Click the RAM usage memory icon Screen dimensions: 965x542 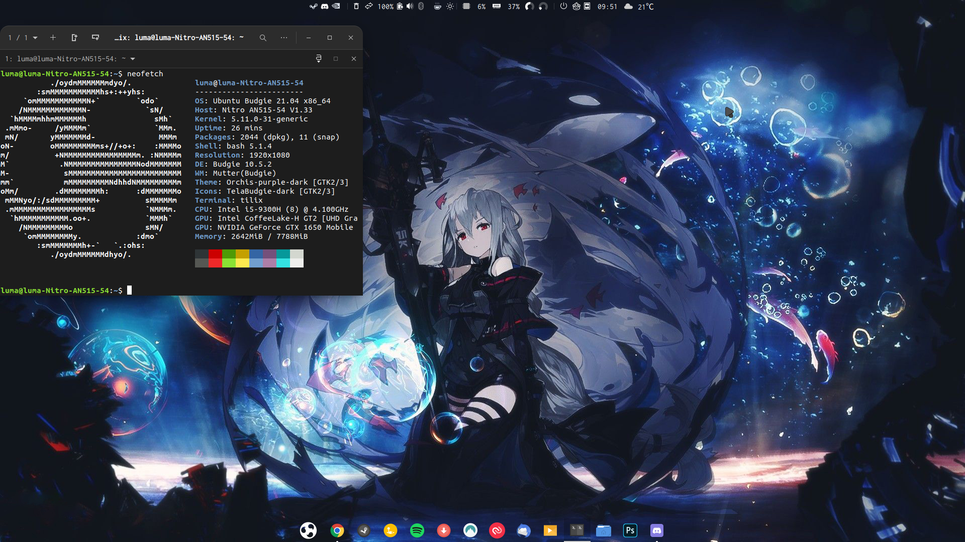(x=497, y=7)
